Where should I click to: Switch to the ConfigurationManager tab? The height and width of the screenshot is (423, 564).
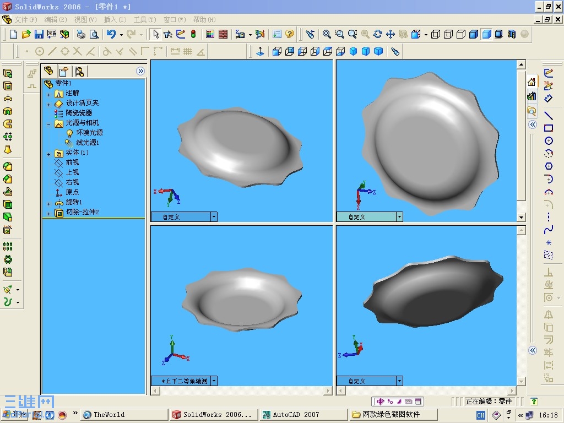[x=79, y=72]
